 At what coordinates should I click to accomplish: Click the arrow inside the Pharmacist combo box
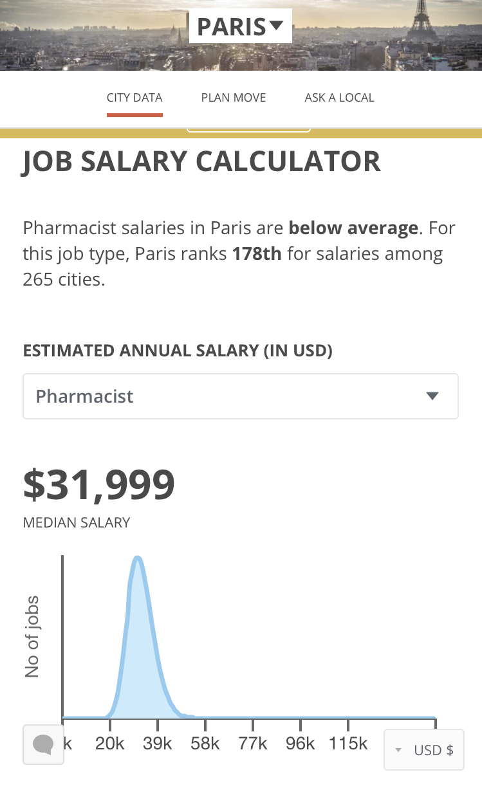pyautogui.click(x=432, y=396)
